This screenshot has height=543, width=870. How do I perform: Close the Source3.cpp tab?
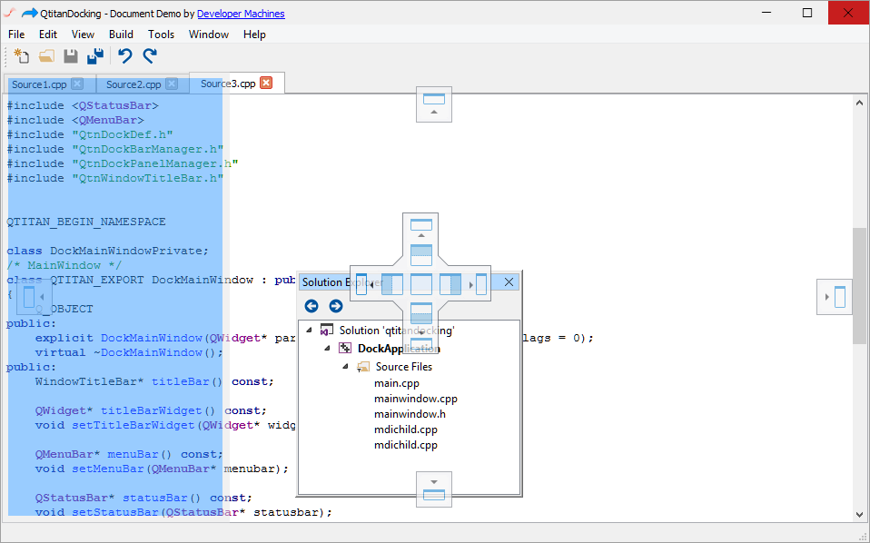tap(267, 84)
